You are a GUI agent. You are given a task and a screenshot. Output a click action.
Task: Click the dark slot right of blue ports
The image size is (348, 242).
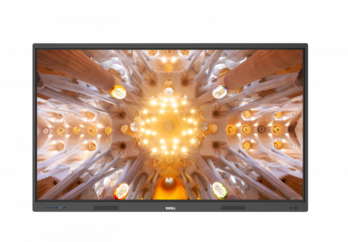[x=64, y=208]
